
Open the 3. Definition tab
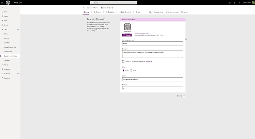tap(110, 12)
